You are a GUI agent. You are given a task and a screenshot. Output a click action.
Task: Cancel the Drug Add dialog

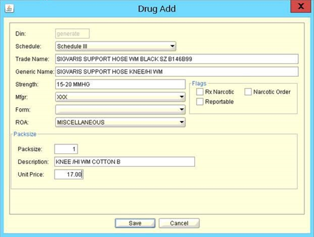tap(179, 223)
